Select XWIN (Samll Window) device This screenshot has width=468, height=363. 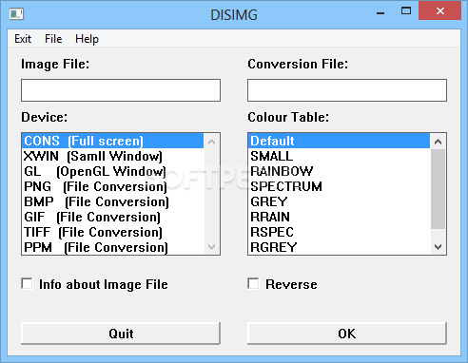click(112, 156)
